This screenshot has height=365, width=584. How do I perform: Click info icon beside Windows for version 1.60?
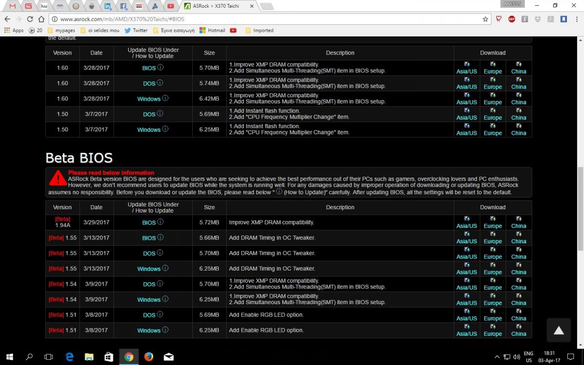(x=165, y=98)
